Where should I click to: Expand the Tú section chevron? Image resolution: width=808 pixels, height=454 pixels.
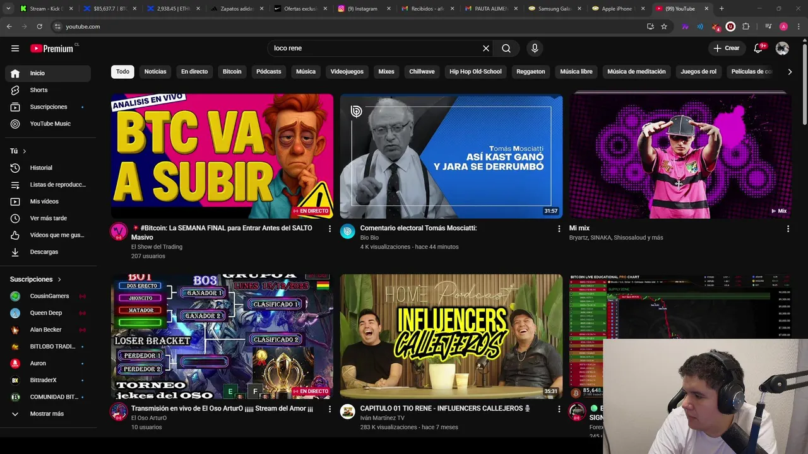pyautogui.click(x=25, y=151)
